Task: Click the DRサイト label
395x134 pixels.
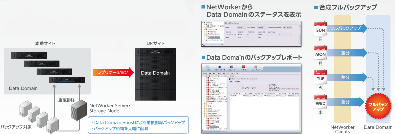Action: 156,43
